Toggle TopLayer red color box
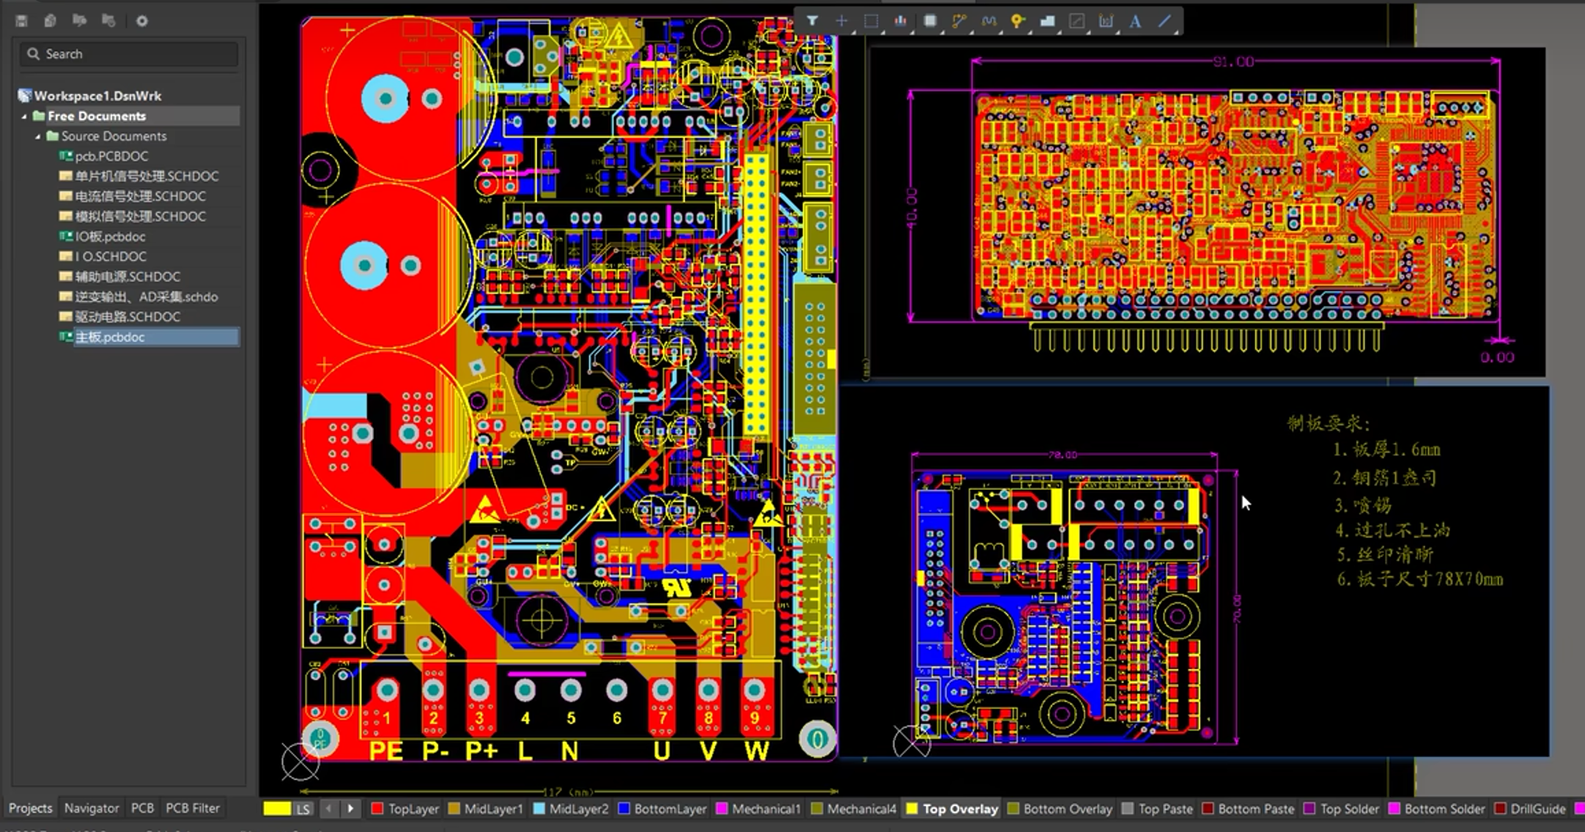 (377, 809)
